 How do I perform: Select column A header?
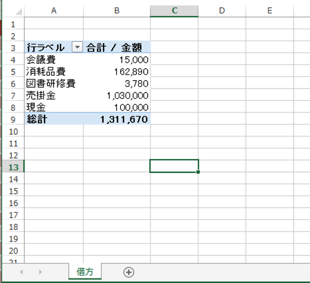54,11
